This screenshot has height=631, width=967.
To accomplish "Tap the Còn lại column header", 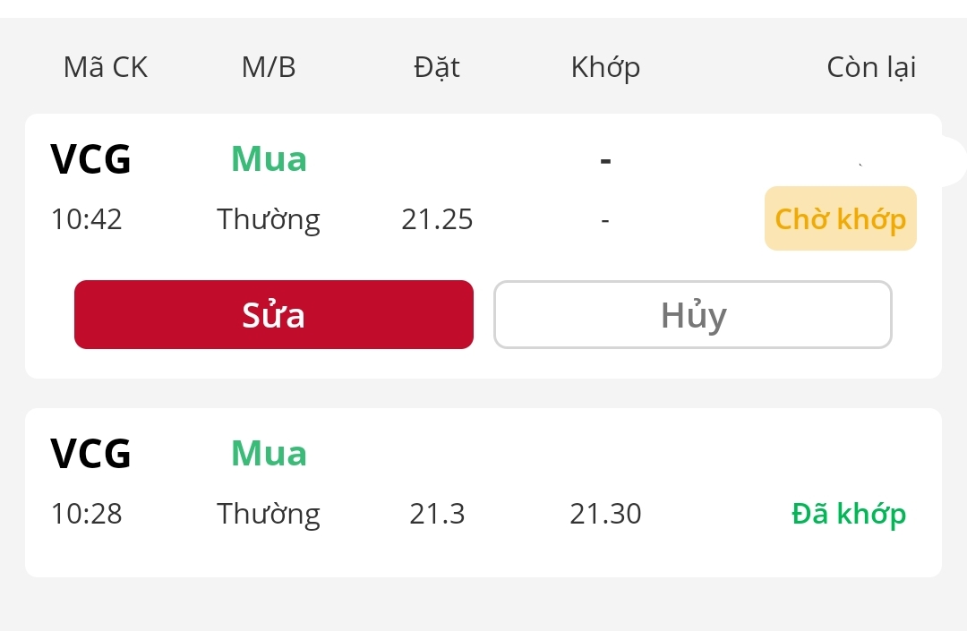I will 871,67.
